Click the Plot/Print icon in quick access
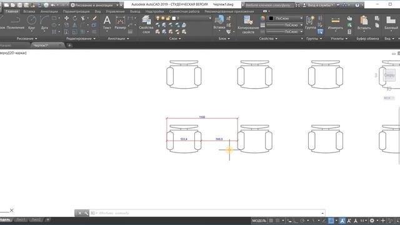The image size is (400, 225). click(46, 5)
